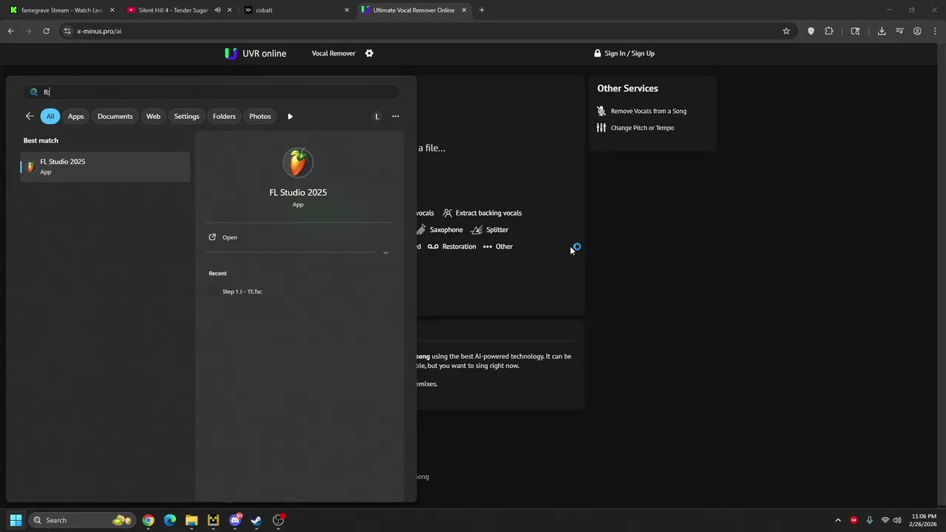
Task: Open the Extensions puzzle icon
Action: pyautogui.click(x=828, y=31)
